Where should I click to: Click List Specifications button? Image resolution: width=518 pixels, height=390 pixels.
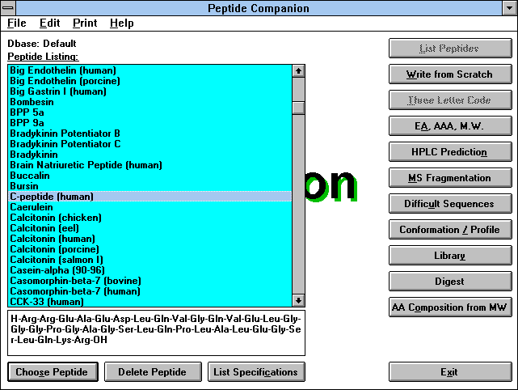[256, 372]
